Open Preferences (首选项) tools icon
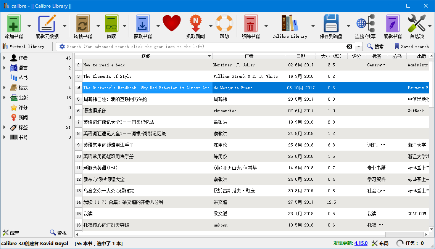The height and width of the screenshot is (249, 435). [x=417, y=24]
